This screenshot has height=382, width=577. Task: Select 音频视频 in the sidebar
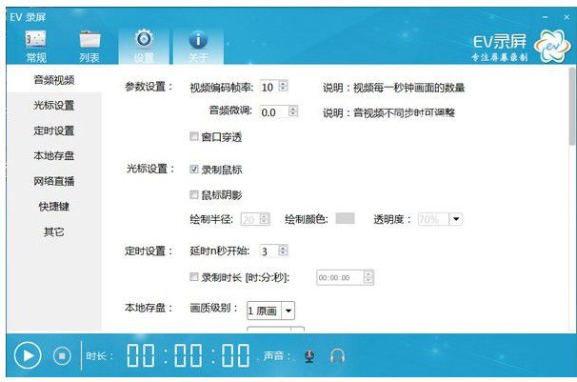pyautogui.click(x=54, y=80)
